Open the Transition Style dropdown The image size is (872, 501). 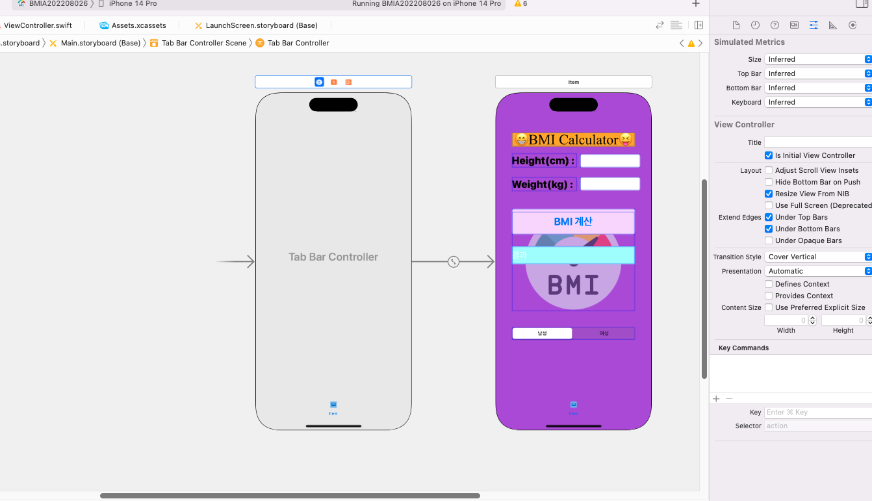(818, 257)
